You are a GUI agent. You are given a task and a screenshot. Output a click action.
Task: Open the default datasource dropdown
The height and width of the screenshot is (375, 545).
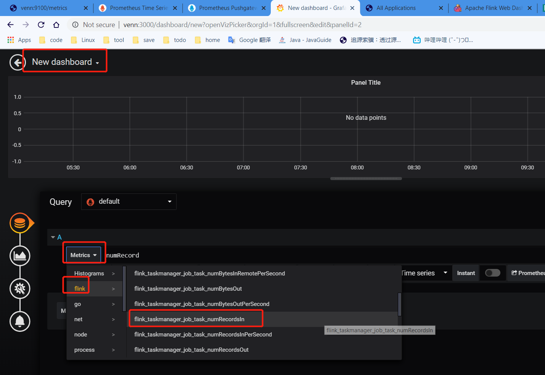click(129, 201)
